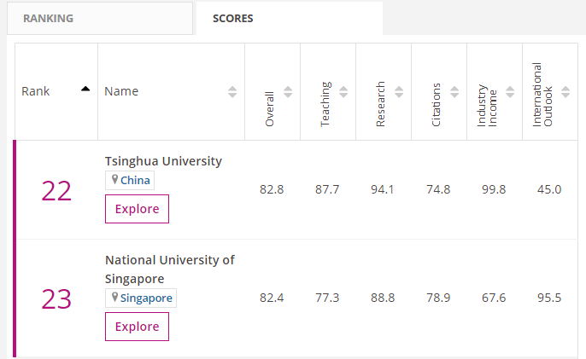This screenshot has width=586, height=359.
Task: Sort by Overall score arrows
Action: pyautogui.click(x=288, y=92)
